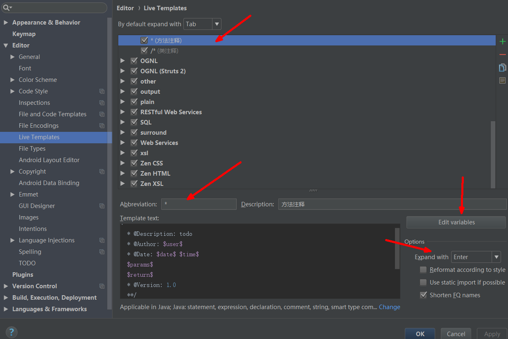Open the Expand with Enter dropdown

[x=476, y=257]
